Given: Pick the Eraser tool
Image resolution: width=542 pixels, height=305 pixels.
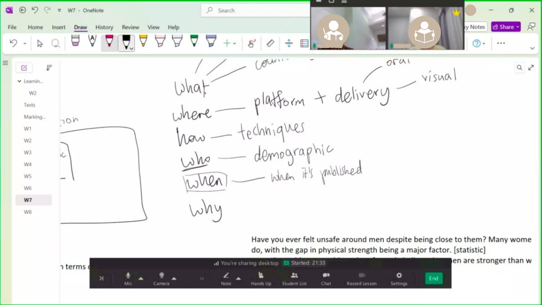Looking at the screenshot, I should pyautogui.click(x=75, y=41).
